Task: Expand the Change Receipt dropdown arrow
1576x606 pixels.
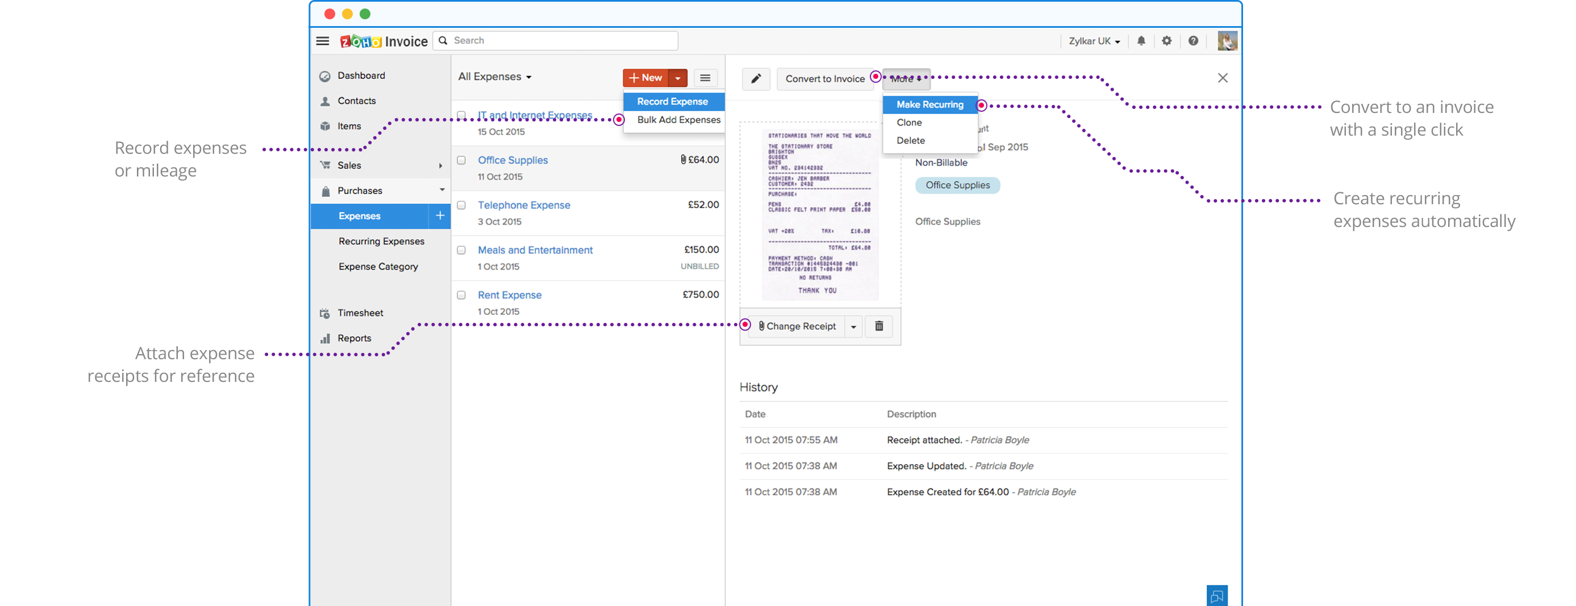Action: pyautogui.click(x=853, y=327)
